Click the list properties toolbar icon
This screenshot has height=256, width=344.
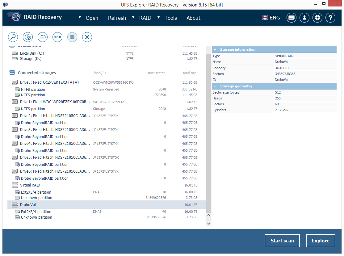72,37
